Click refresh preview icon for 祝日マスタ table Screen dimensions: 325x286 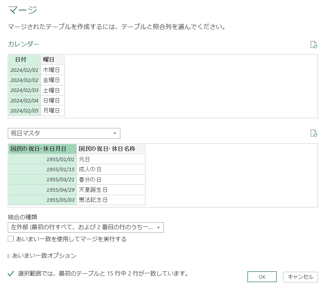[314, 133]
